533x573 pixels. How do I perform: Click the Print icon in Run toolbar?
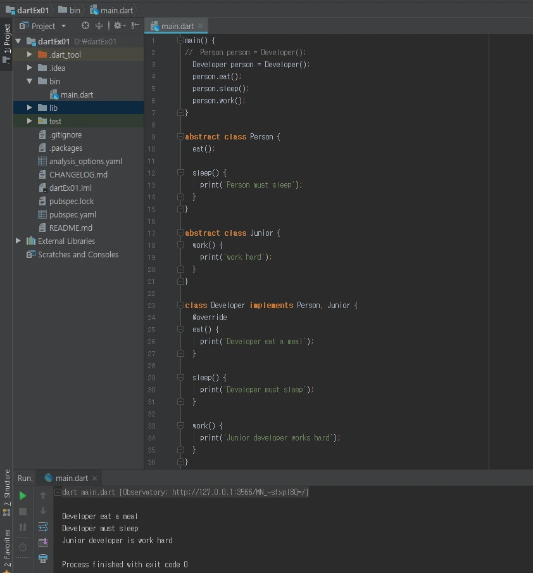pos(43,558)
